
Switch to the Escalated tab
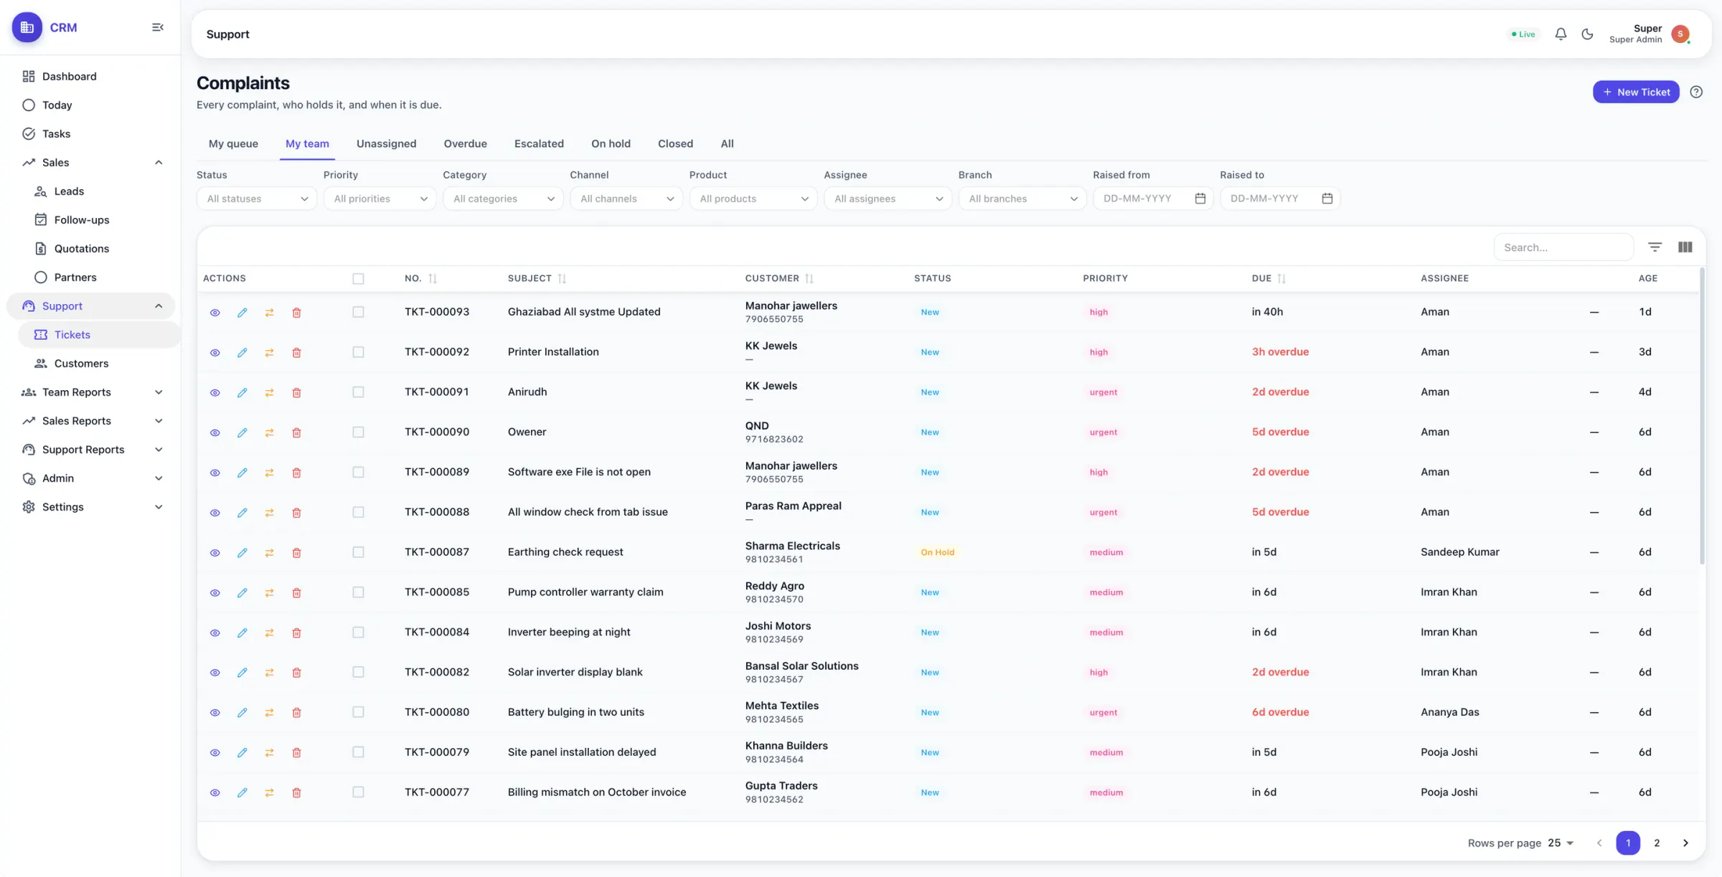[x=539, y=144]
